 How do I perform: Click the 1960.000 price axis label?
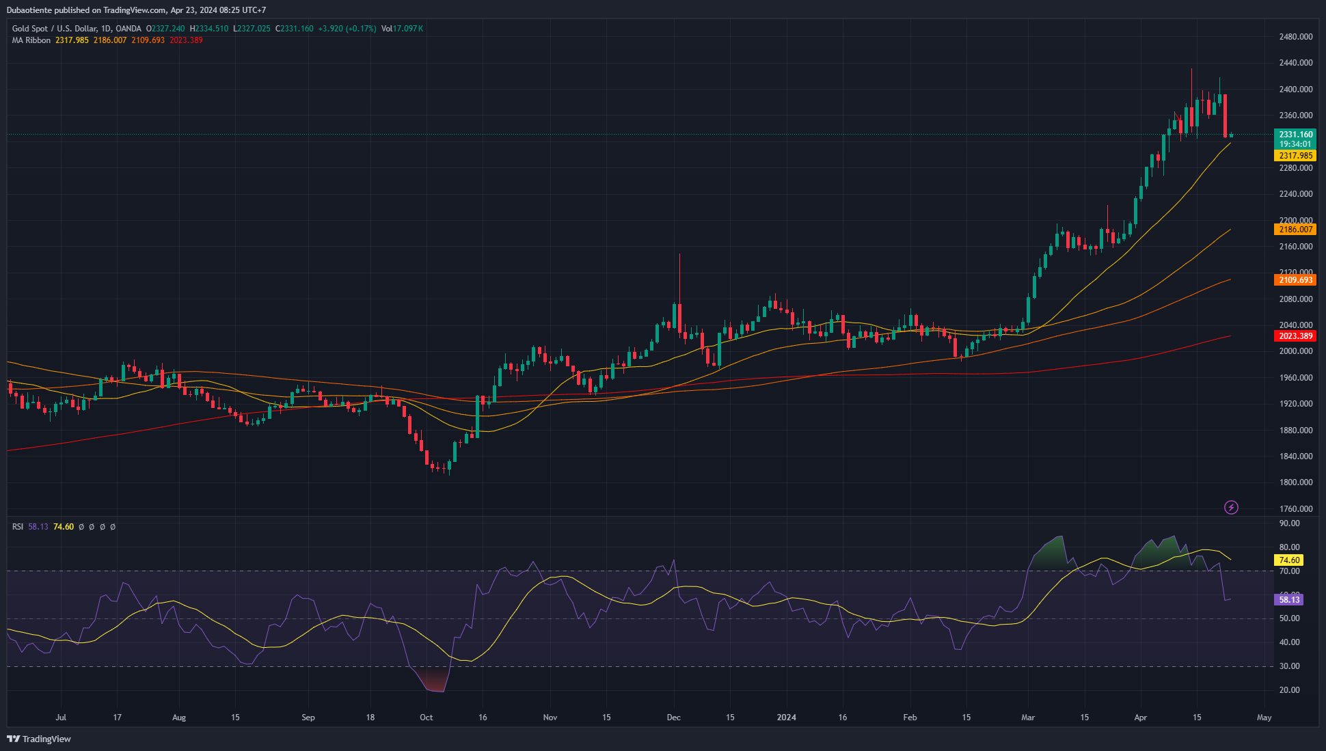pyautogui.click(x=1296, y=378)
